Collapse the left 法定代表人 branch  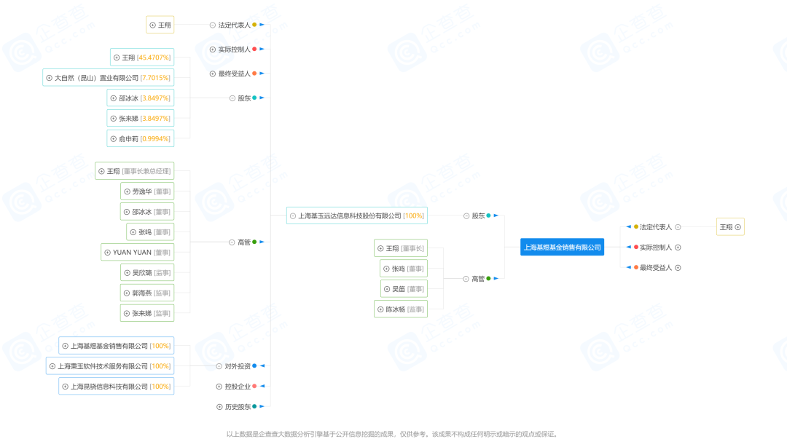coord(212,25)
